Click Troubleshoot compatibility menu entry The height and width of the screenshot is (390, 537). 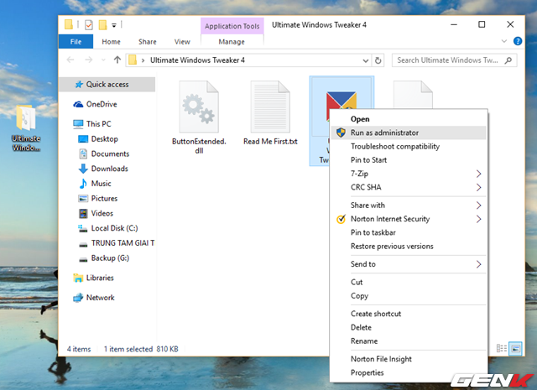coord(409,146)
